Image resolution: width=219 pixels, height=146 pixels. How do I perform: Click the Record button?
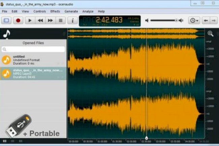click(x=18, y=21)
